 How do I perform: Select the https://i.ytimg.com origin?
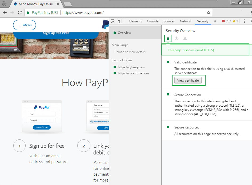tap(131, 67)
